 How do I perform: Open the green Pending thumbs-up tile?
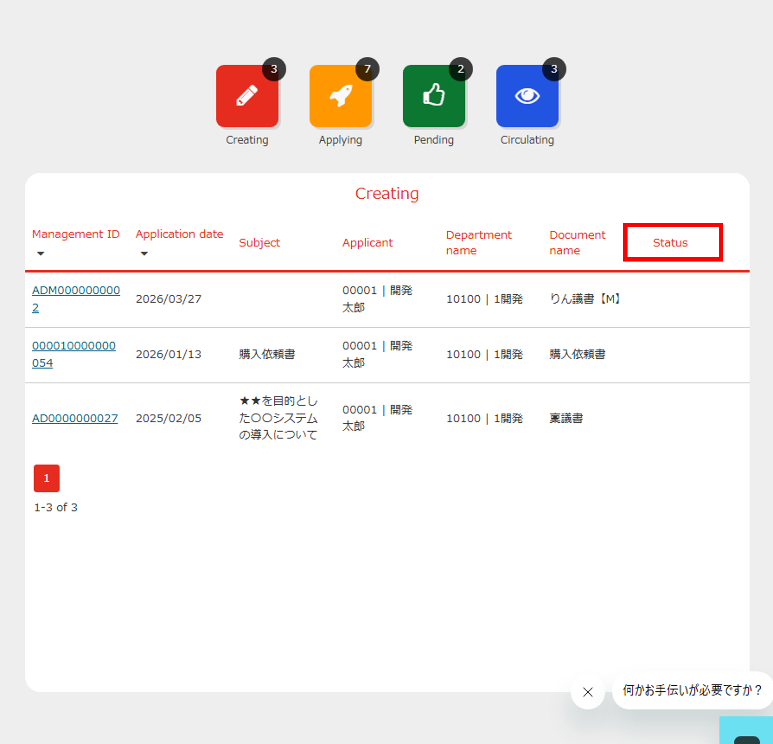pyautogui.click(x=434, y=96)
